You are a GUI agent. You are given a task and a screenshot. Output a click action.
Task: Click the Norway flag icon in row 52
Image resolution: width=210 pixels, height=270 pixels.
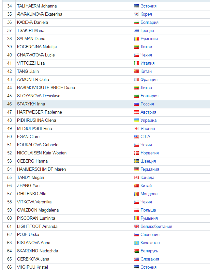point(136,153)
